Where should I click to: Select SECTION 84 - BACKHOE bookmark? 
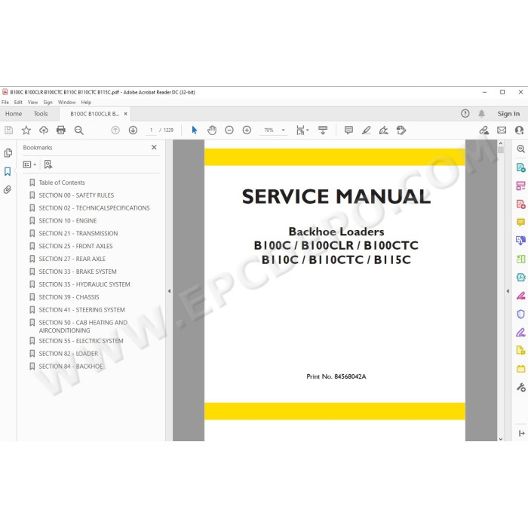pyautogui.click(x=71, y=367)
